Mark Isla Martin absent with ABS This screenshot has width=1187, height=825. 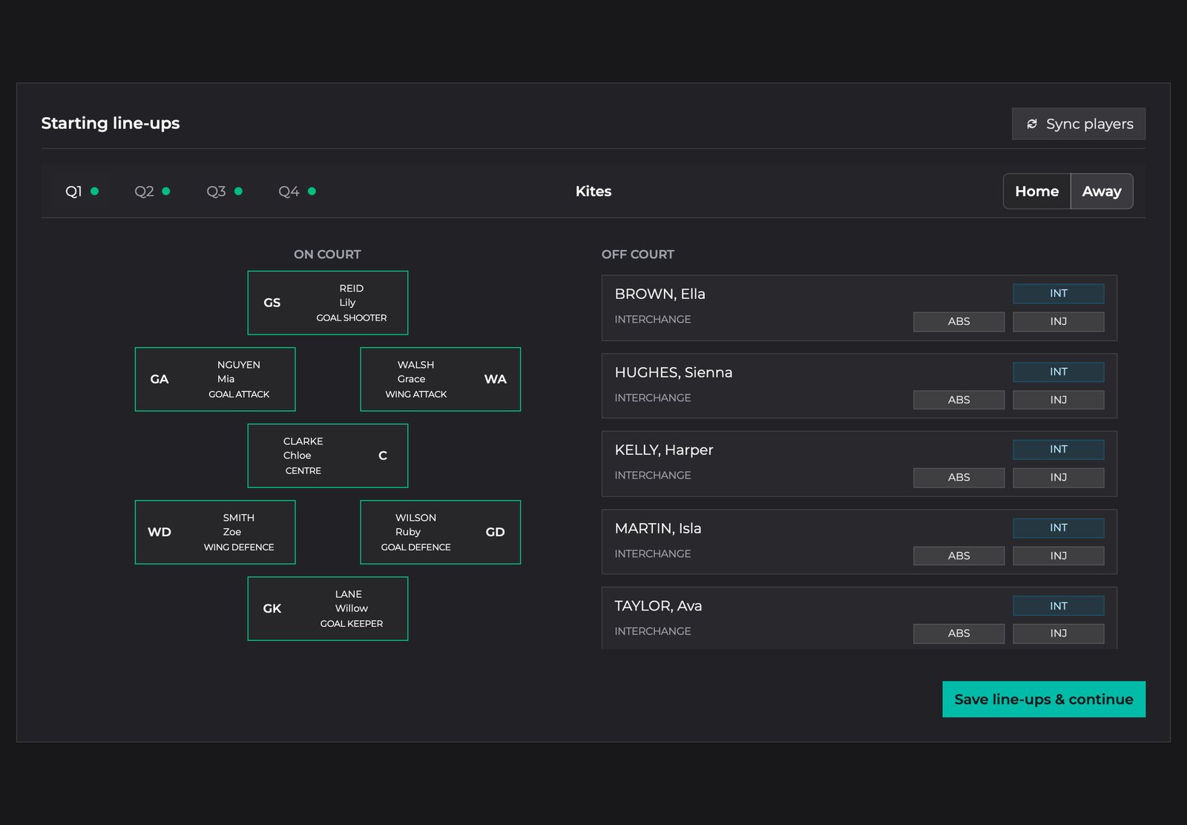click(959, 556)
